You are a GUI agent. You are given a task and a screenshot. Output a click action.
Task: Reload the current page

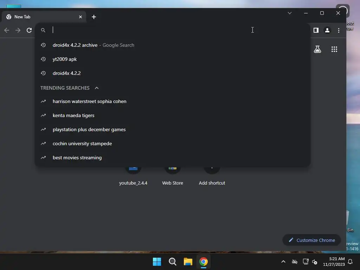coord(29,30)
